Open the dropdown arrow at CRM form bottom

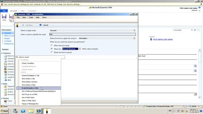[x=195, y=94]
